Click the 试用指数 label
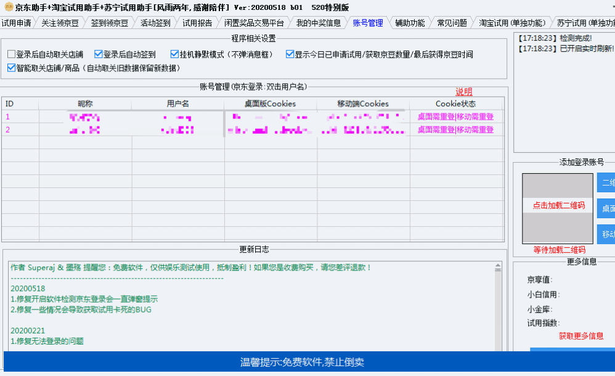The height and width of the screenshot is (376, 615). tap(544, 323)
